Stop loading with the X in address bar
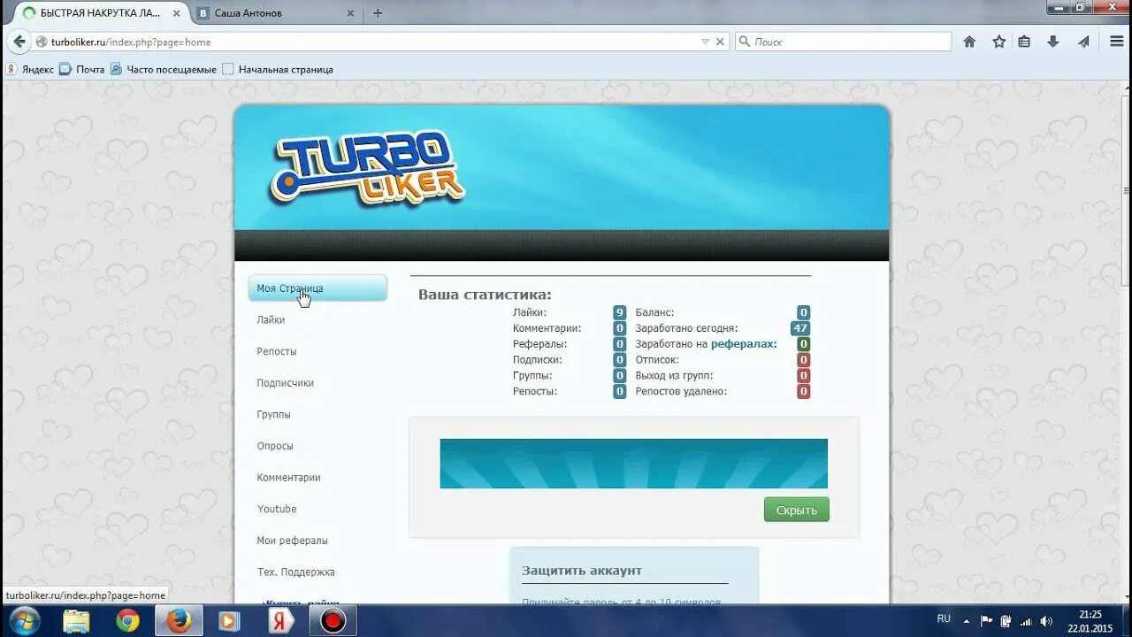The height and width of the screenshot is (637, 1132). coord(720,42)
